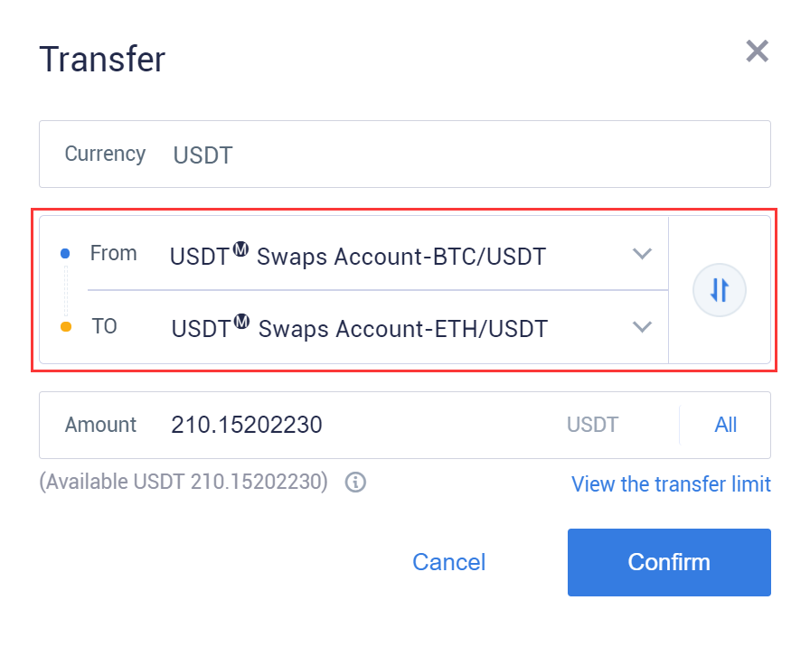The height and width of the screenshot is (647, 810).
Task: Click the M badge in the From account
Action: tap(240, 248)
